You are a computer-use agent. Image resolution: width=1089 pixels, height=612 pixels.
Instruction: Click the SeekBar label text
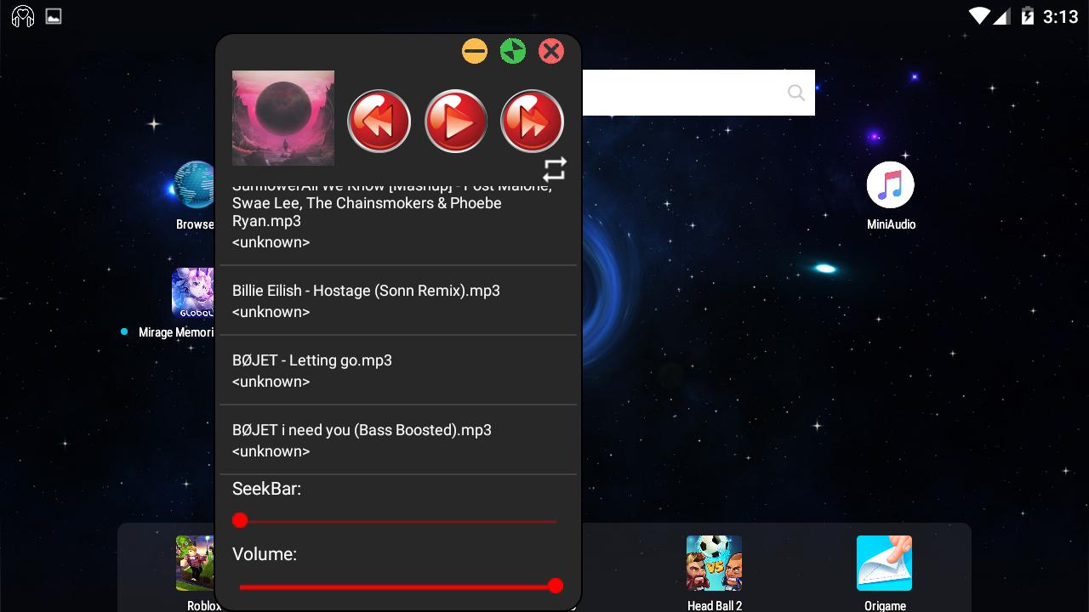(x=266, y=489)
